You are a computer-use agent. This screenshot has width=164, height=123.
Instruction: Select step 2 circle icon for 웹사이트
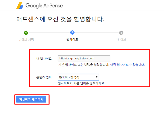(x=72, y=32)
